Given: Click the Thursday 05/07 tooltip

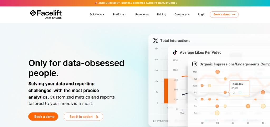Looking at the screenshot, I should (x=239, y=88).
